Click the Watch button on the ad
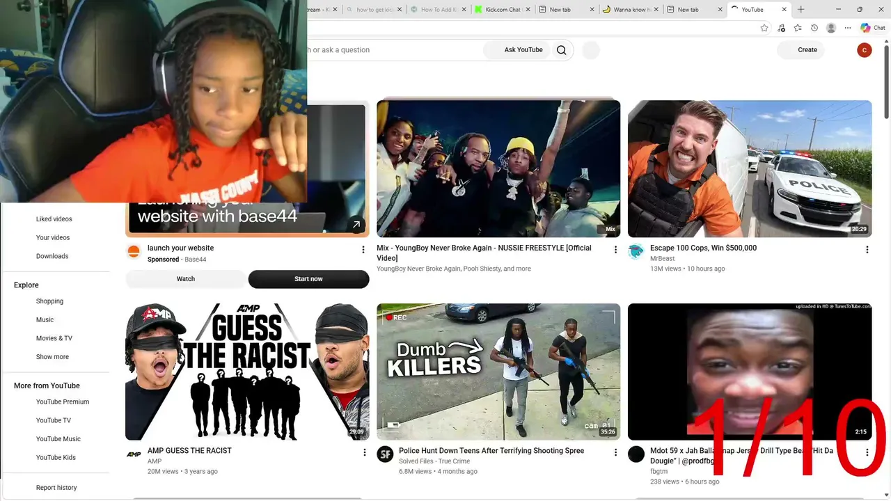 (186, 279)
